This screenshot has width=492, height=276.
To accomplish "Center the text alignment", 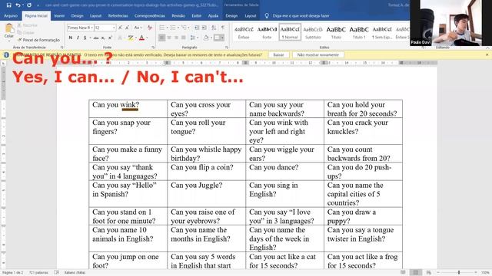I will [169, 38].
